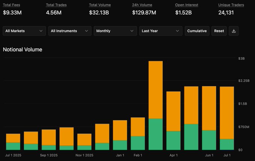Click the Total Volume label
255x161 pixels.
click(x=100, y=5)
